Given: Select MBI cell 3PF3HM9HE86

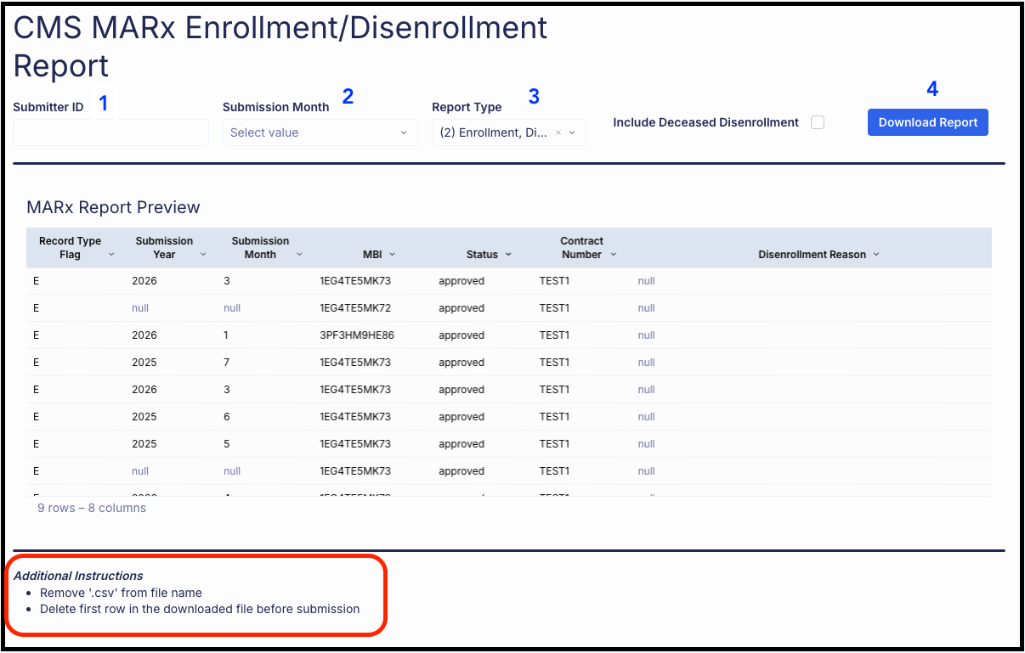Looking at the screenshot, I should pos(357,335).
